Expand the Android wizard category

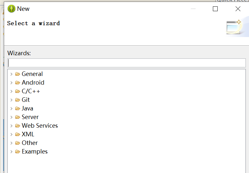pyautogui.click(x=12, y=83)
